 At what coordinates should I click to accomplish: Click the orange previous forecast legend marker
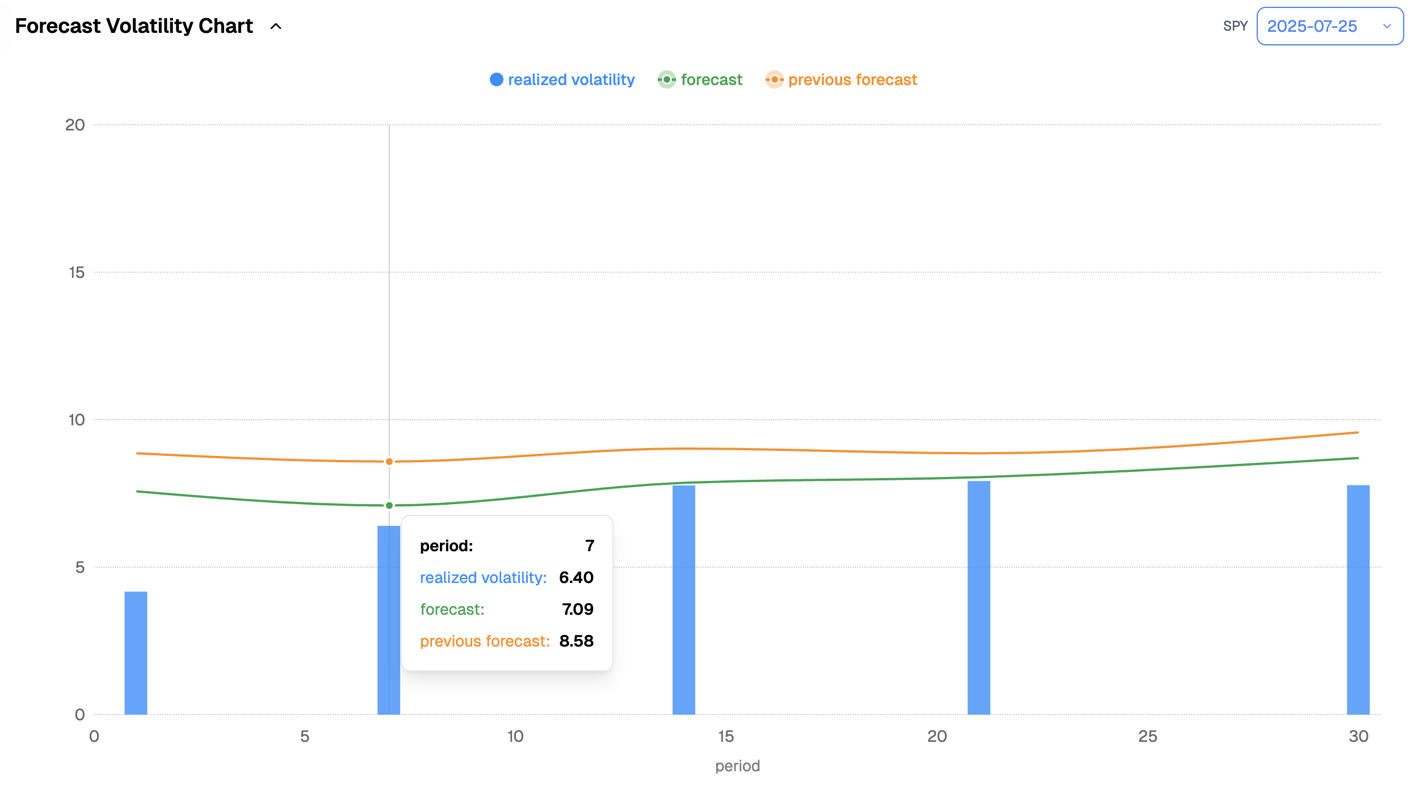point(774,80)
